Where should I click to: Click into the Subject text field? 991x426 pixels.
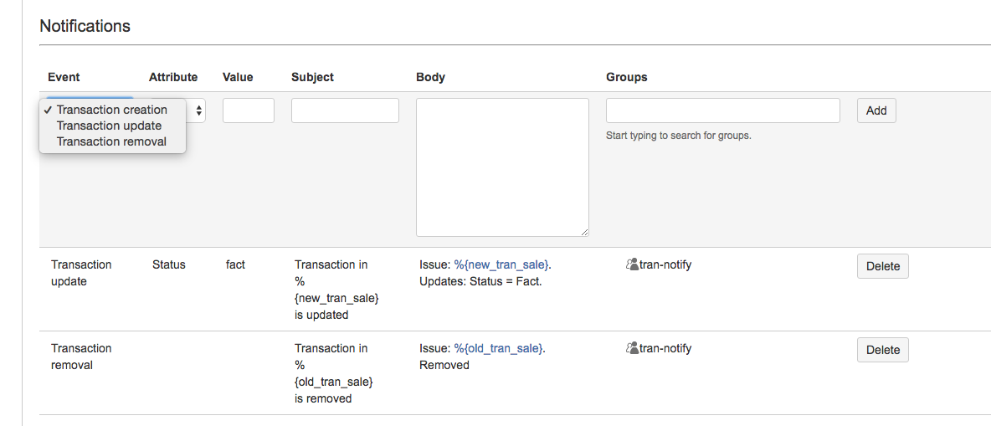[345, 110]
